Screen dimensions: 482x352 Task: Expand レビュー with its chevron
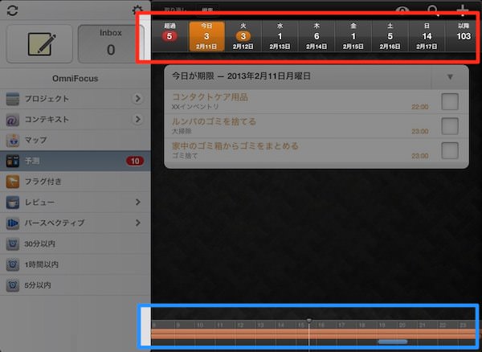point(138,202)
